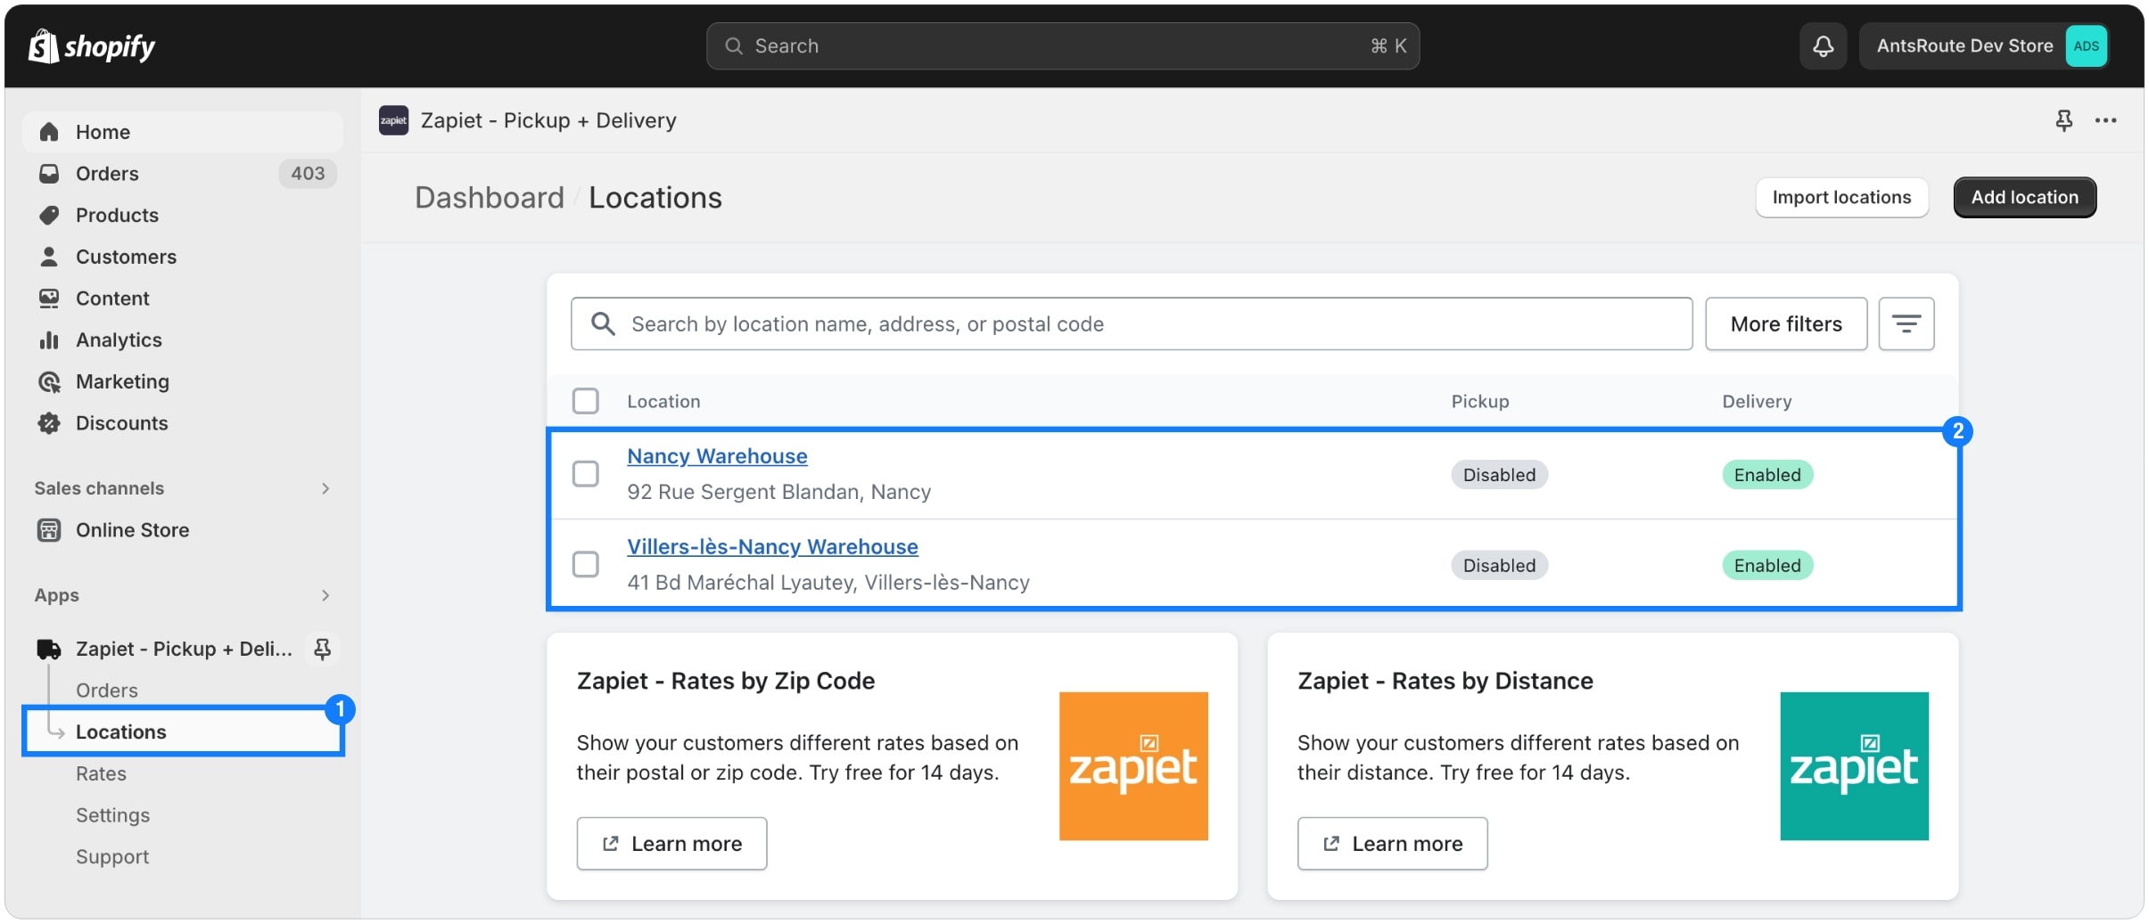Click the magnifier in location search

pyautogui.click(x=604, y=323)
